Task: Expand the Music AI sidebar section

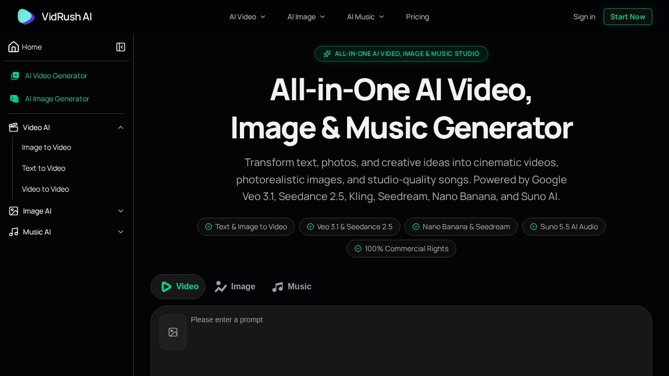Action: 121,232
